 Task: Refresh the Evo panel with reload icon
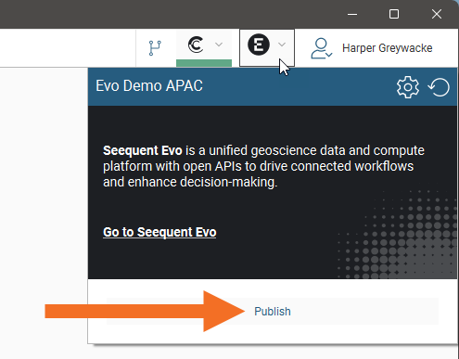439,87
